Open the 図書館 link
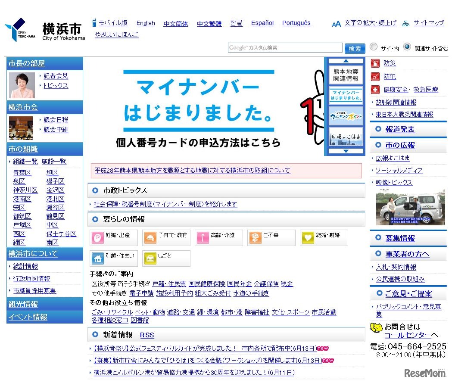The width and height of the screenshot is (452, 383). click(x=140, y=320)
